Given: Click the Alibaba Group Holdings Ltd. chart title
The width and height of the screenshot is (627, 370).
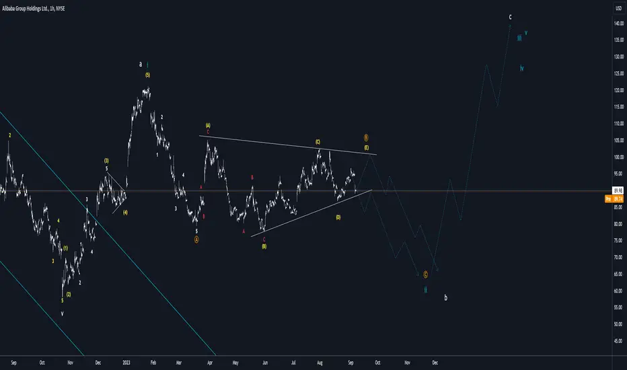Looking at the screenshot, I should [33, 8].
